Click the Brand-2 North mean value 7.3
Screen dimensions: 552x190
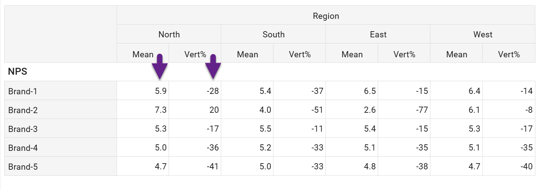click(160, 110)
